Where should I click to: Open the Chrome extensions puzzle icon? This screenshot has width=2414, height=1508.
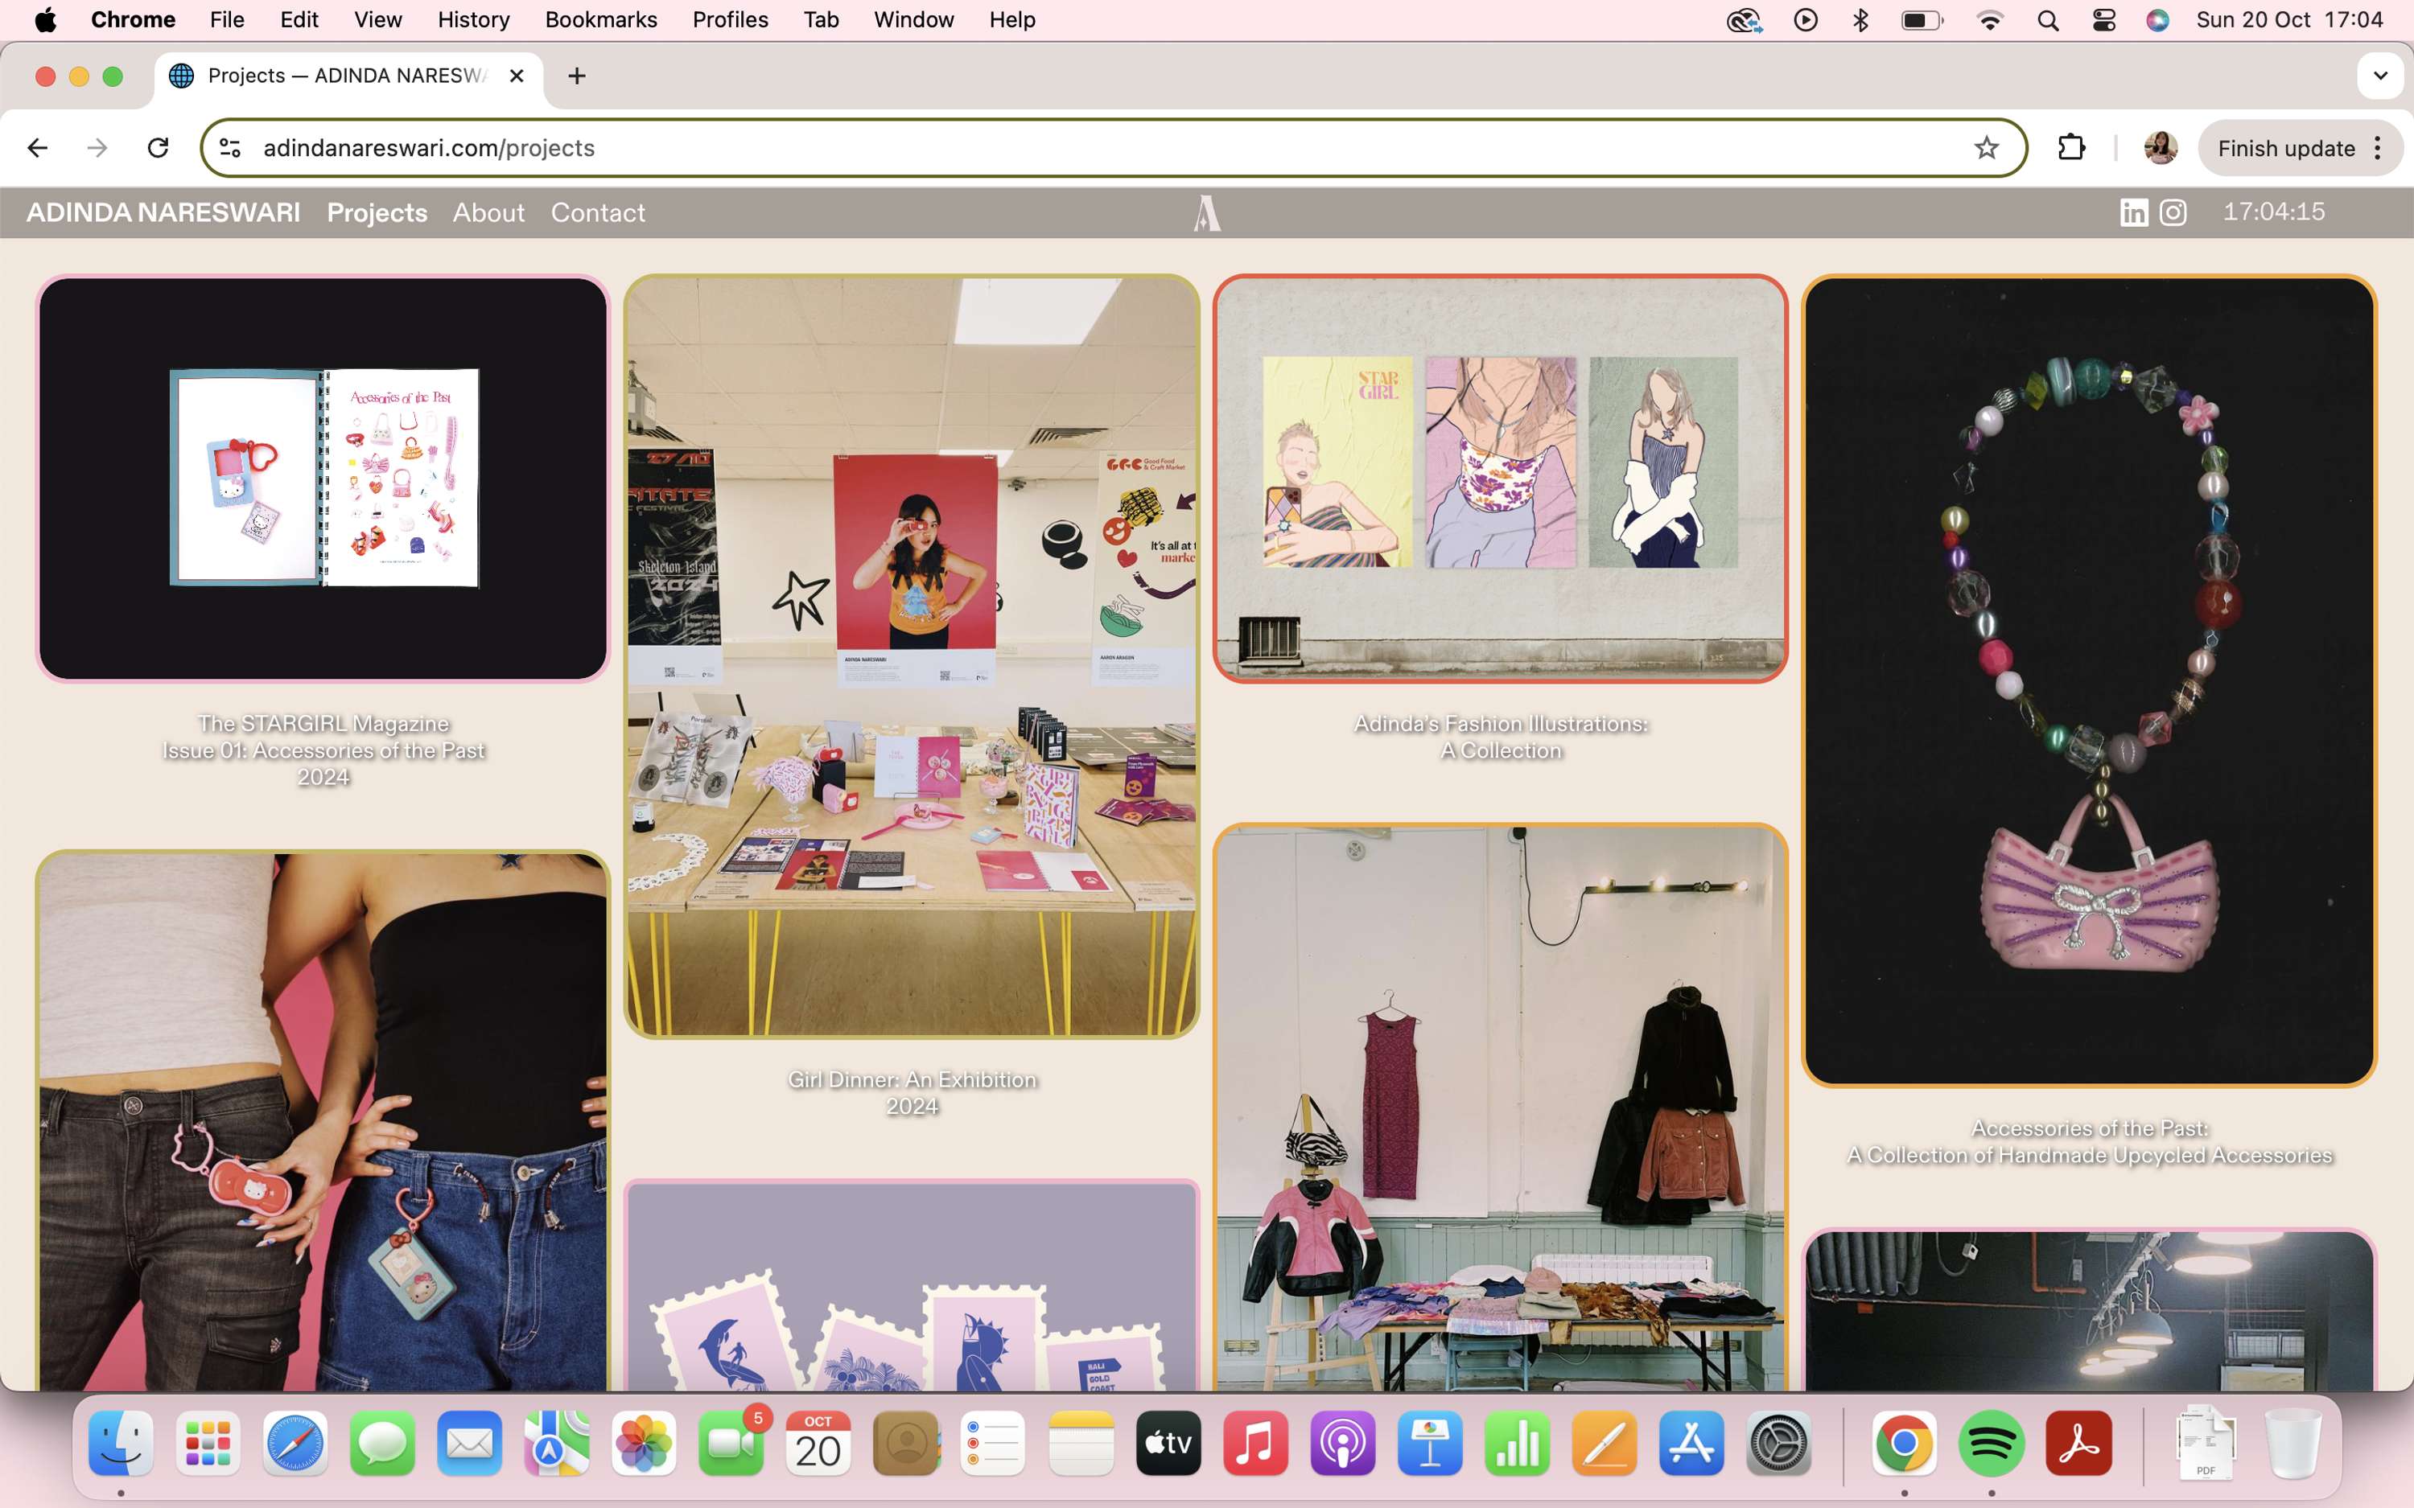click(2071, 148)
